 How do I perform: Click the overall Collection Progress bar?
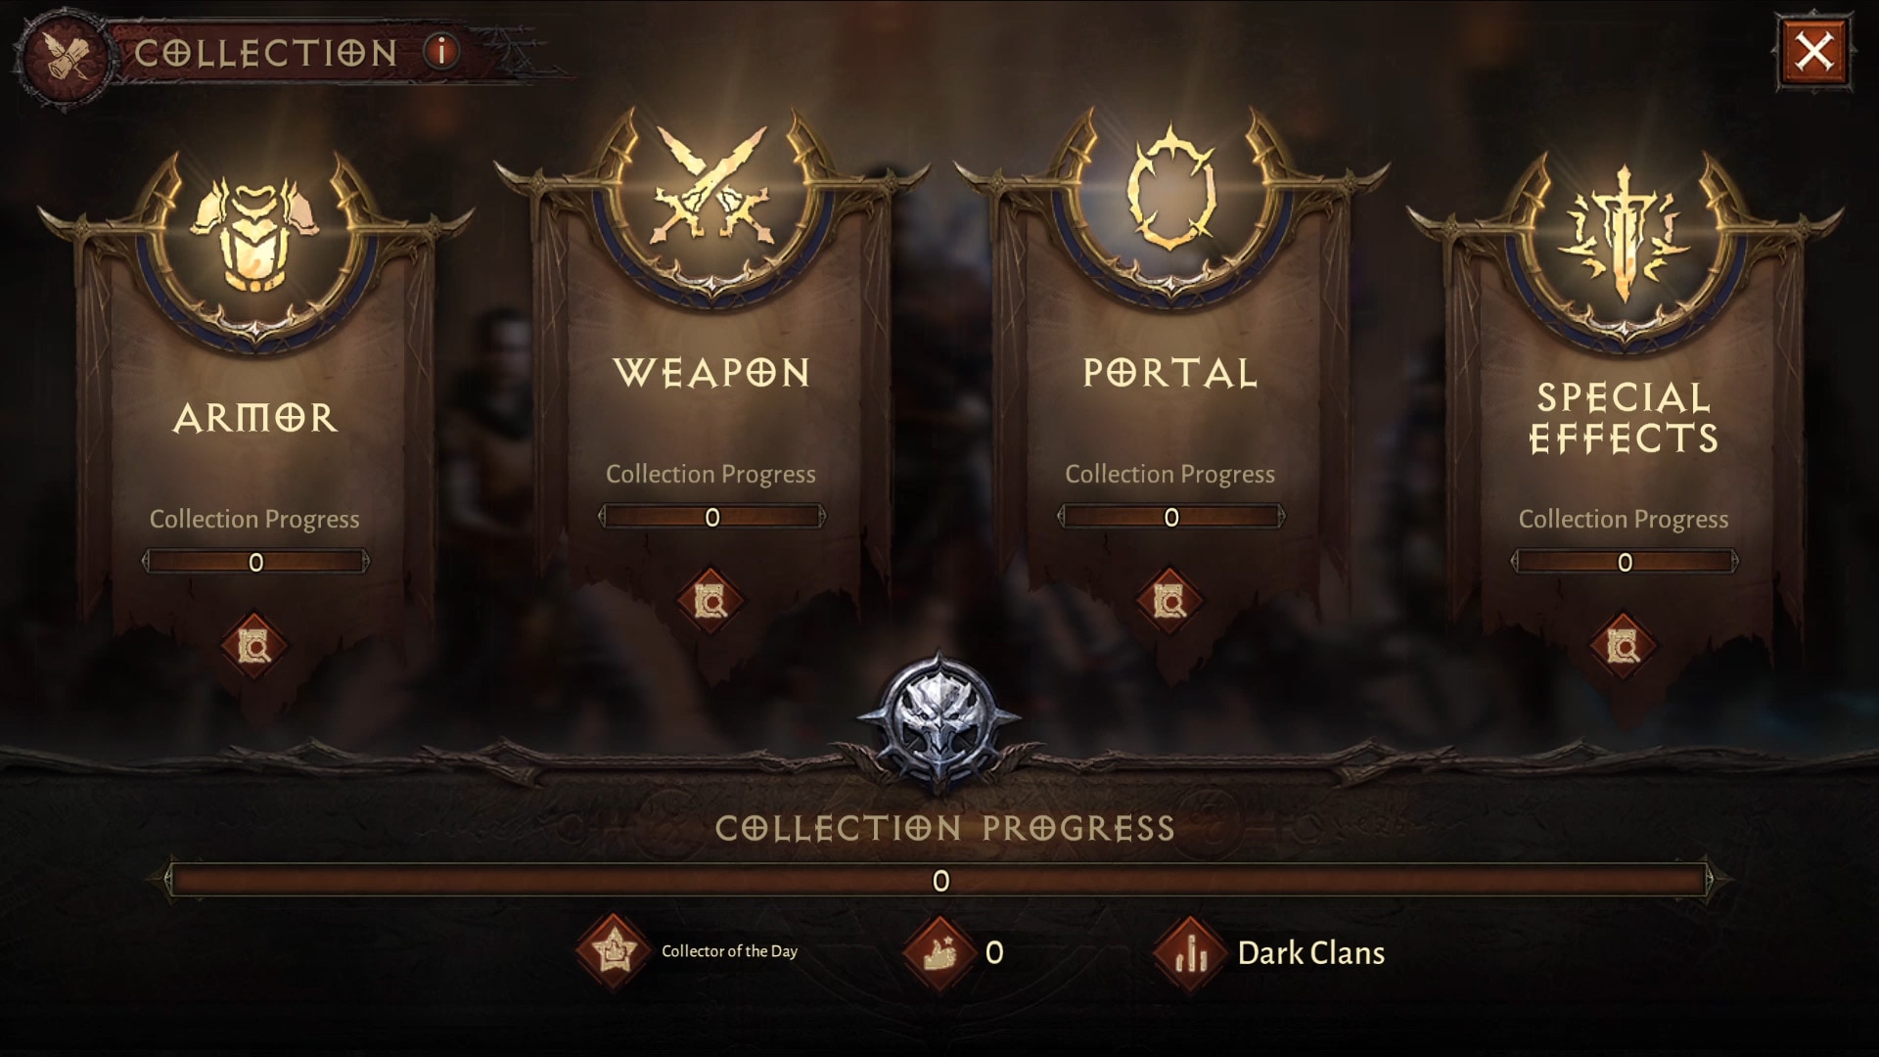coord(939,880)
